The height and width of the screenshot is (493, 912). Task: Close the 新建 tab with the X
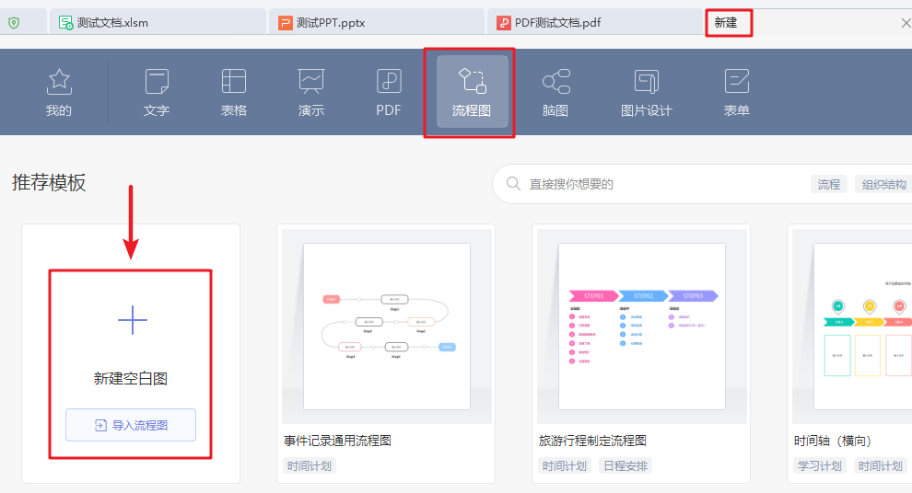point(906,23)
